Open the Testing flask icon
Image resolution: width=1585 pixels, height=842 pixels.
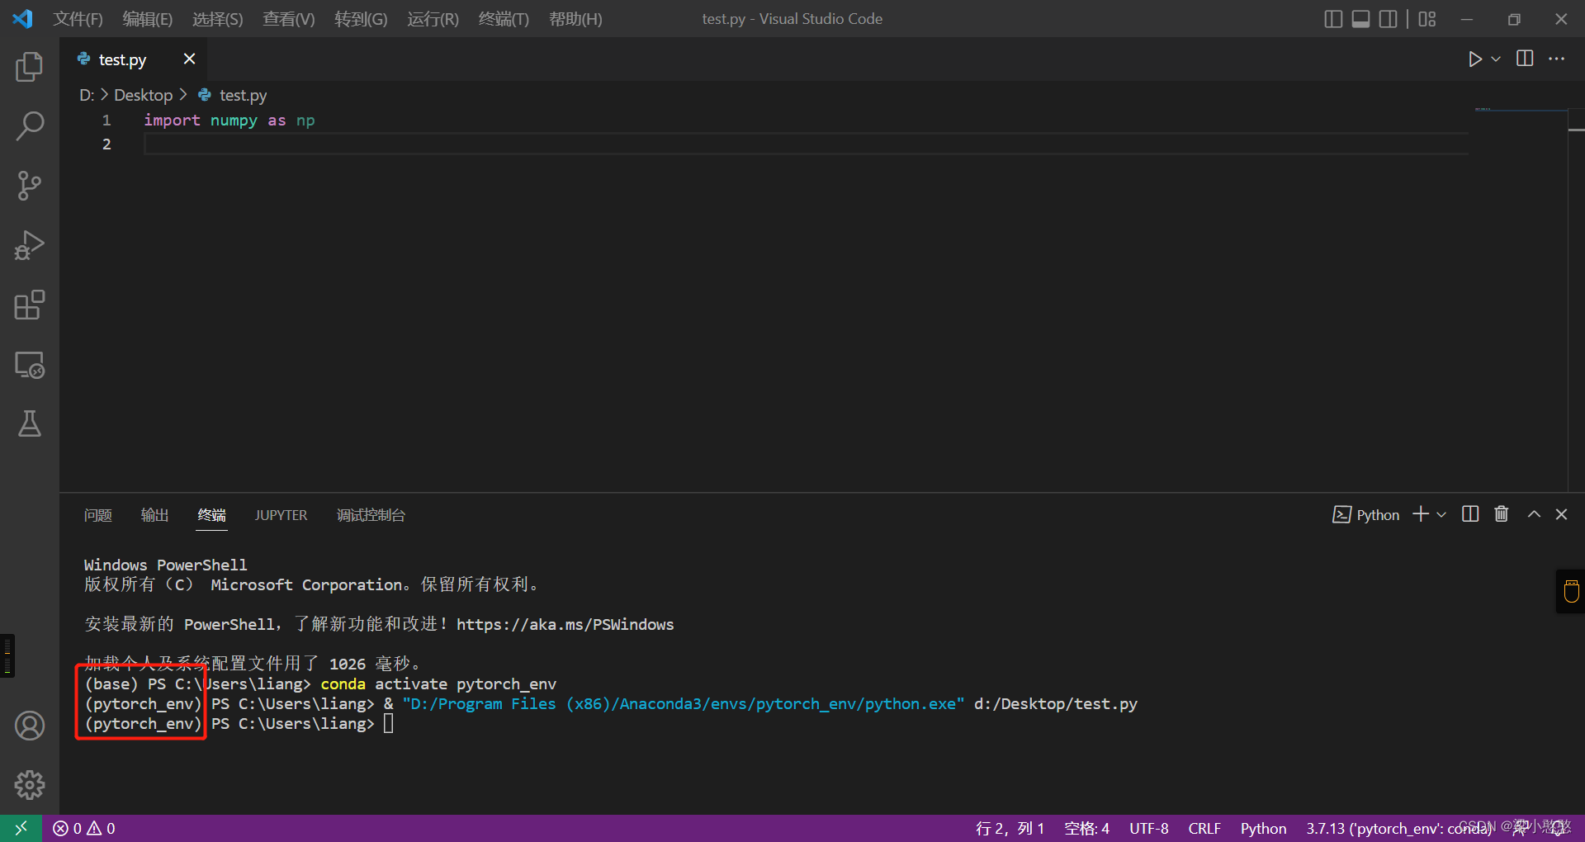click(x=30, y=424)
